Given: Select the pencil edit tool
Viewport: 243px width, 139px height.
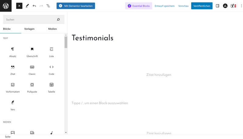Looking at the screenshot, I should point(27,6).
